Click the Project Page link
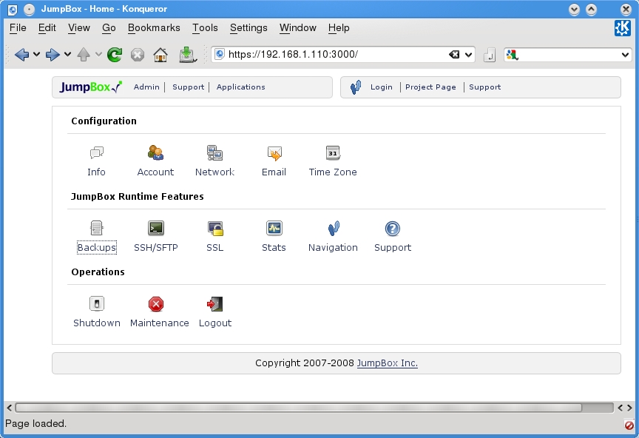The height and width of the screenshot is (438, 639). click(x=430, y=87)
